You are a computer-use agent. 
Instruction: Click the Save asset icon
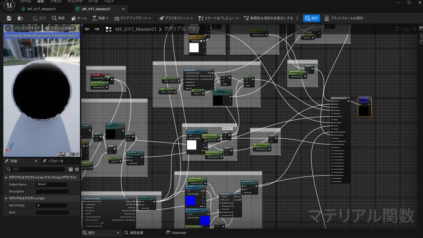coord(9,18)
